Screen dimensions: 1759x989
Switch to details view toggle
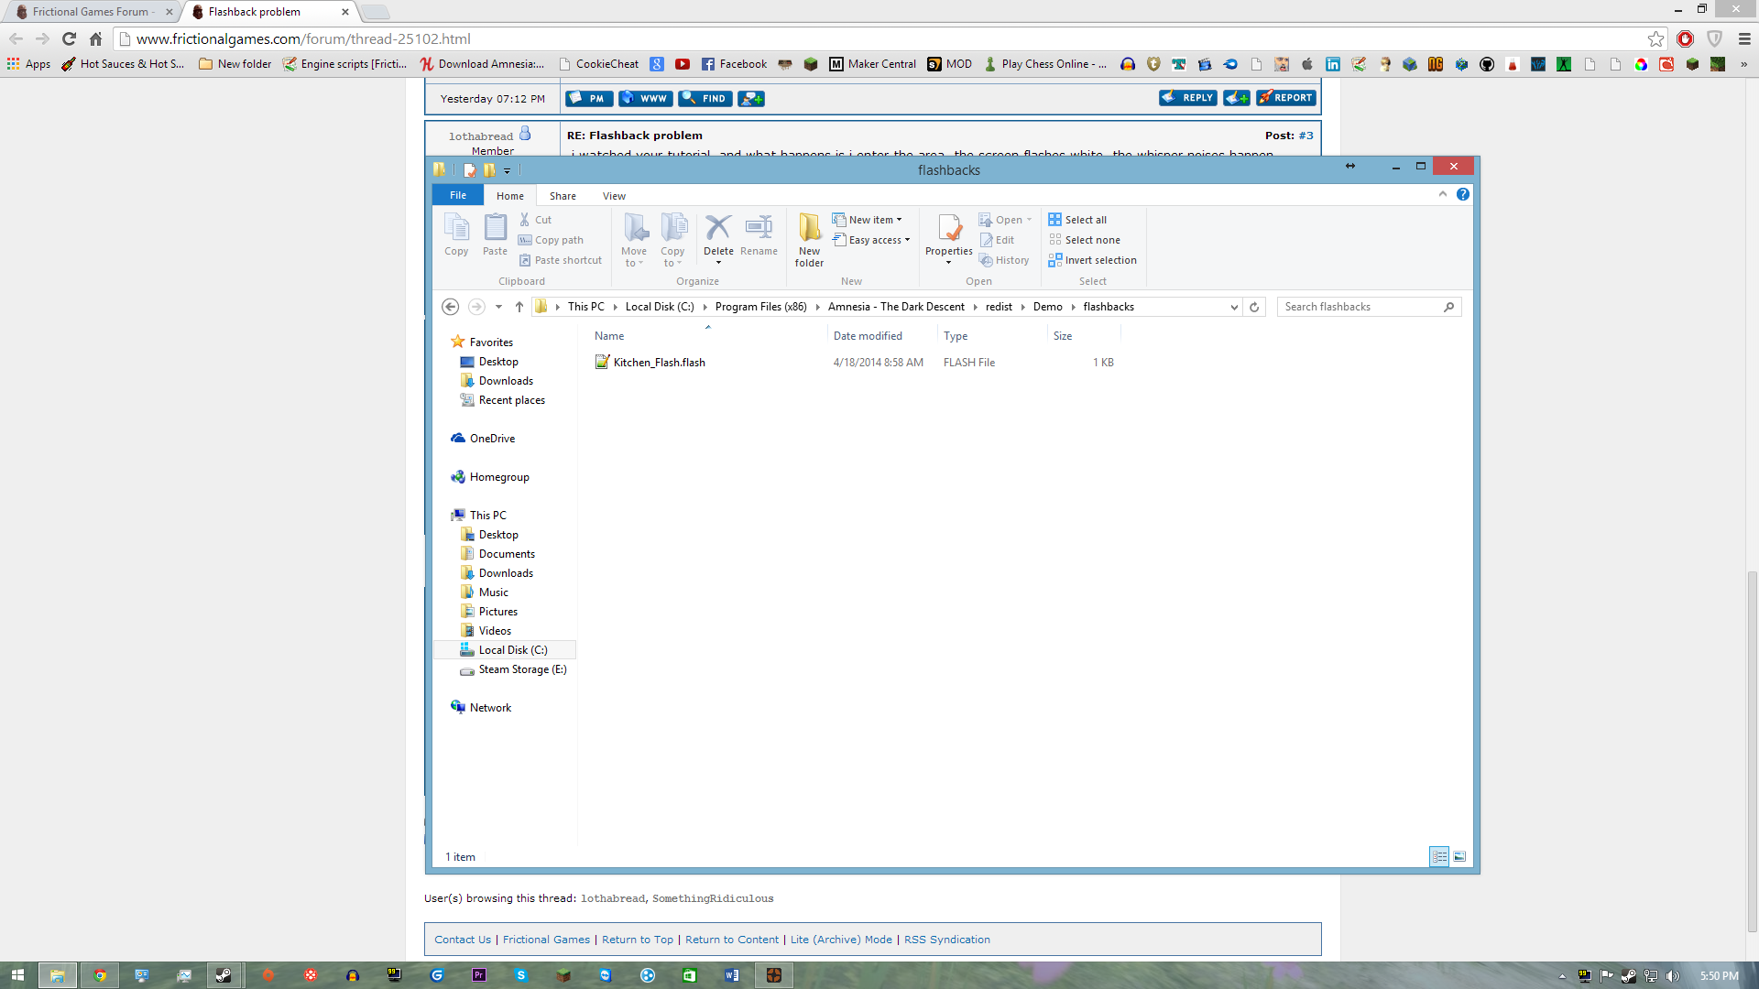coord(1439,857)
